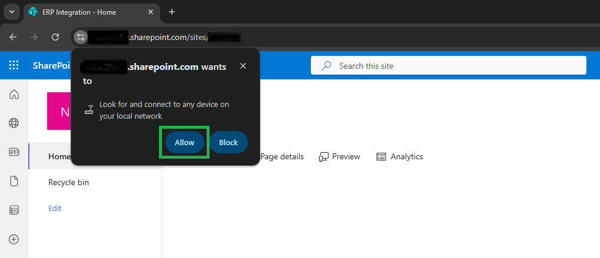Select Home in site navigation

59,156
